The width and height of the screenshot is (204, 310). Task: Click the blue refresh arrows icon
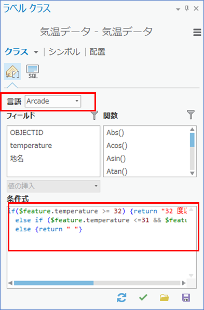pos(121,298)
